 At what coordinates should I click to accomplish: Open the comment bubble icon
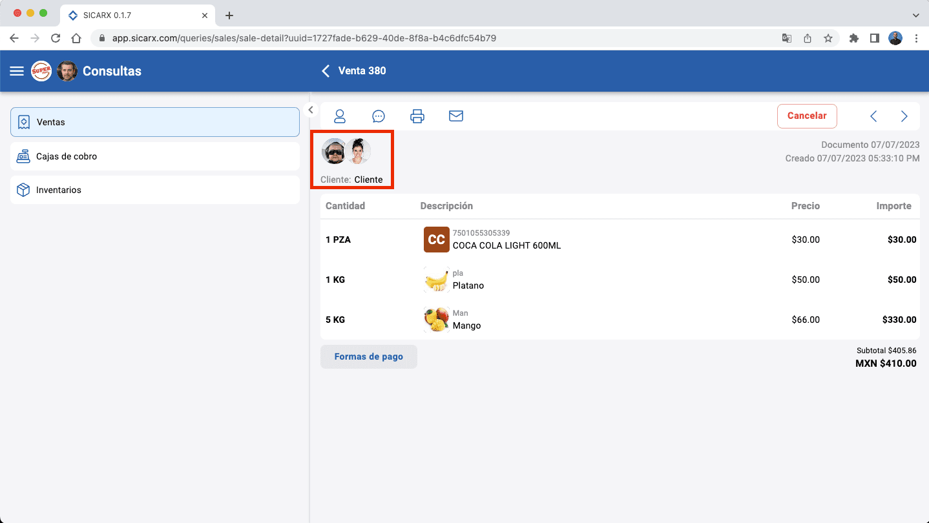(379, 116)
